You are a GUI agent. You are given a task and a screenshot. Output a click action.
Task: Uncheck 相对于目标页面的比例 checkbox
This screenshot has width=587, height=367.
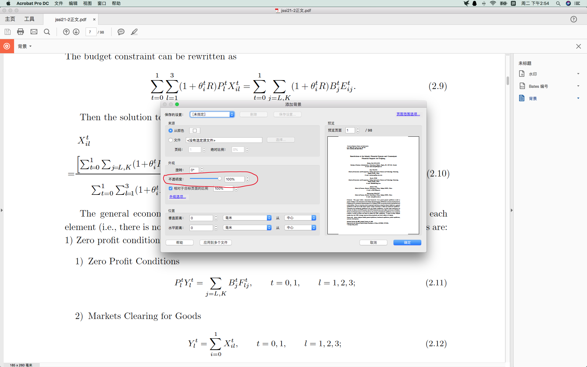(171, 188)
